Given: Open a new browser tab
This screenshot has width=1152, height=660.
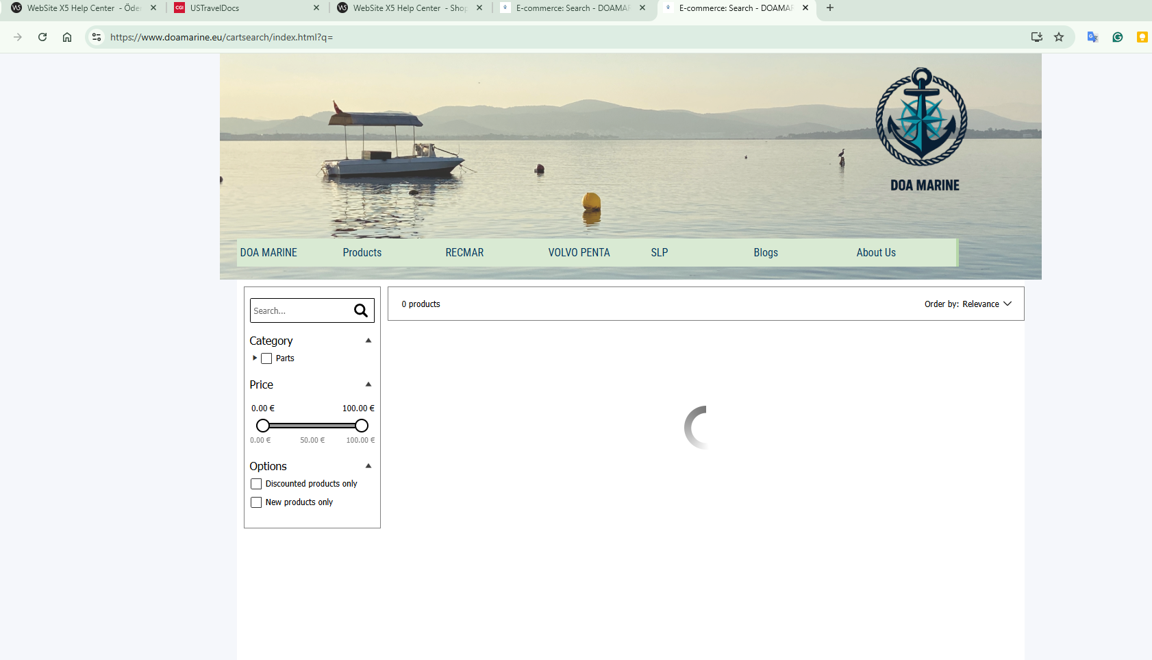Looking at the screenshot, I should click(830, 8).
